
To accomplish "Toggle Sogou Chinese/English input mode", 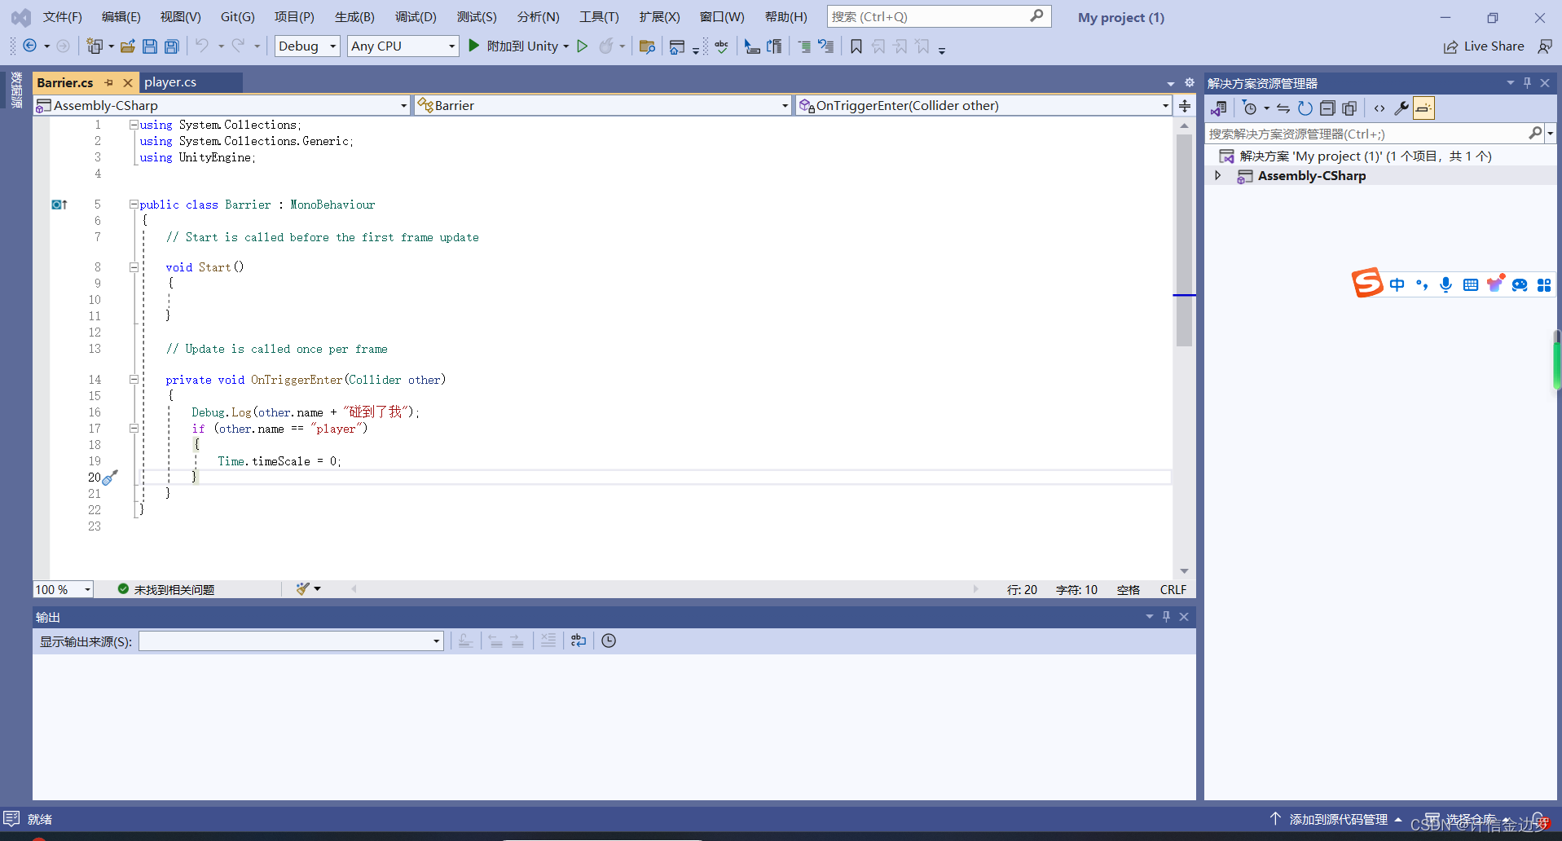I will 1397,284.
